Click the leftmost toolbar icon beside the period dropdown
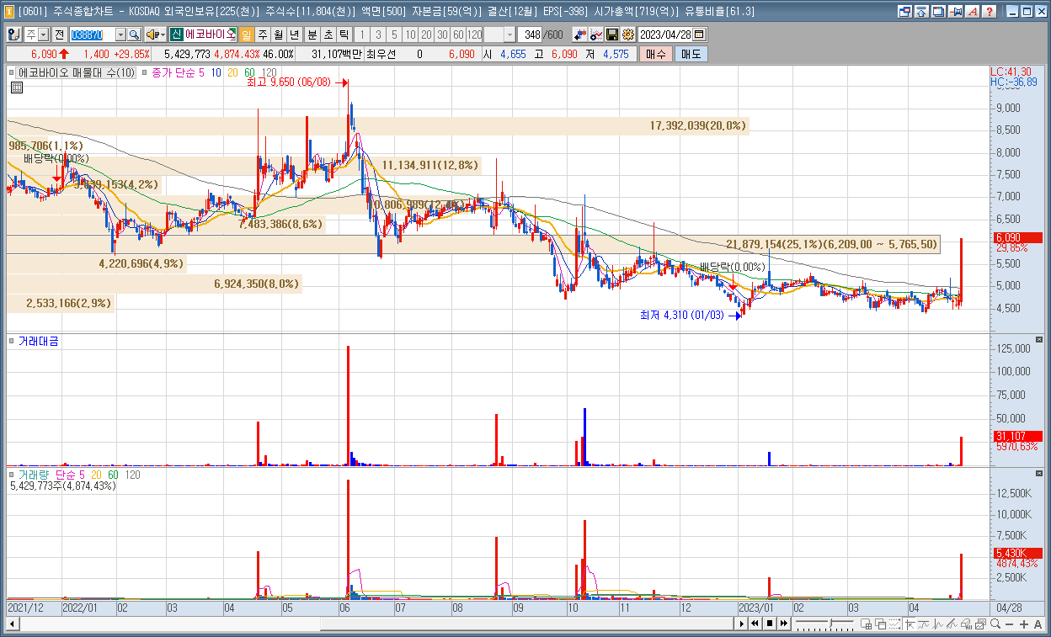The image size is (1051, 637). (14, 35)
